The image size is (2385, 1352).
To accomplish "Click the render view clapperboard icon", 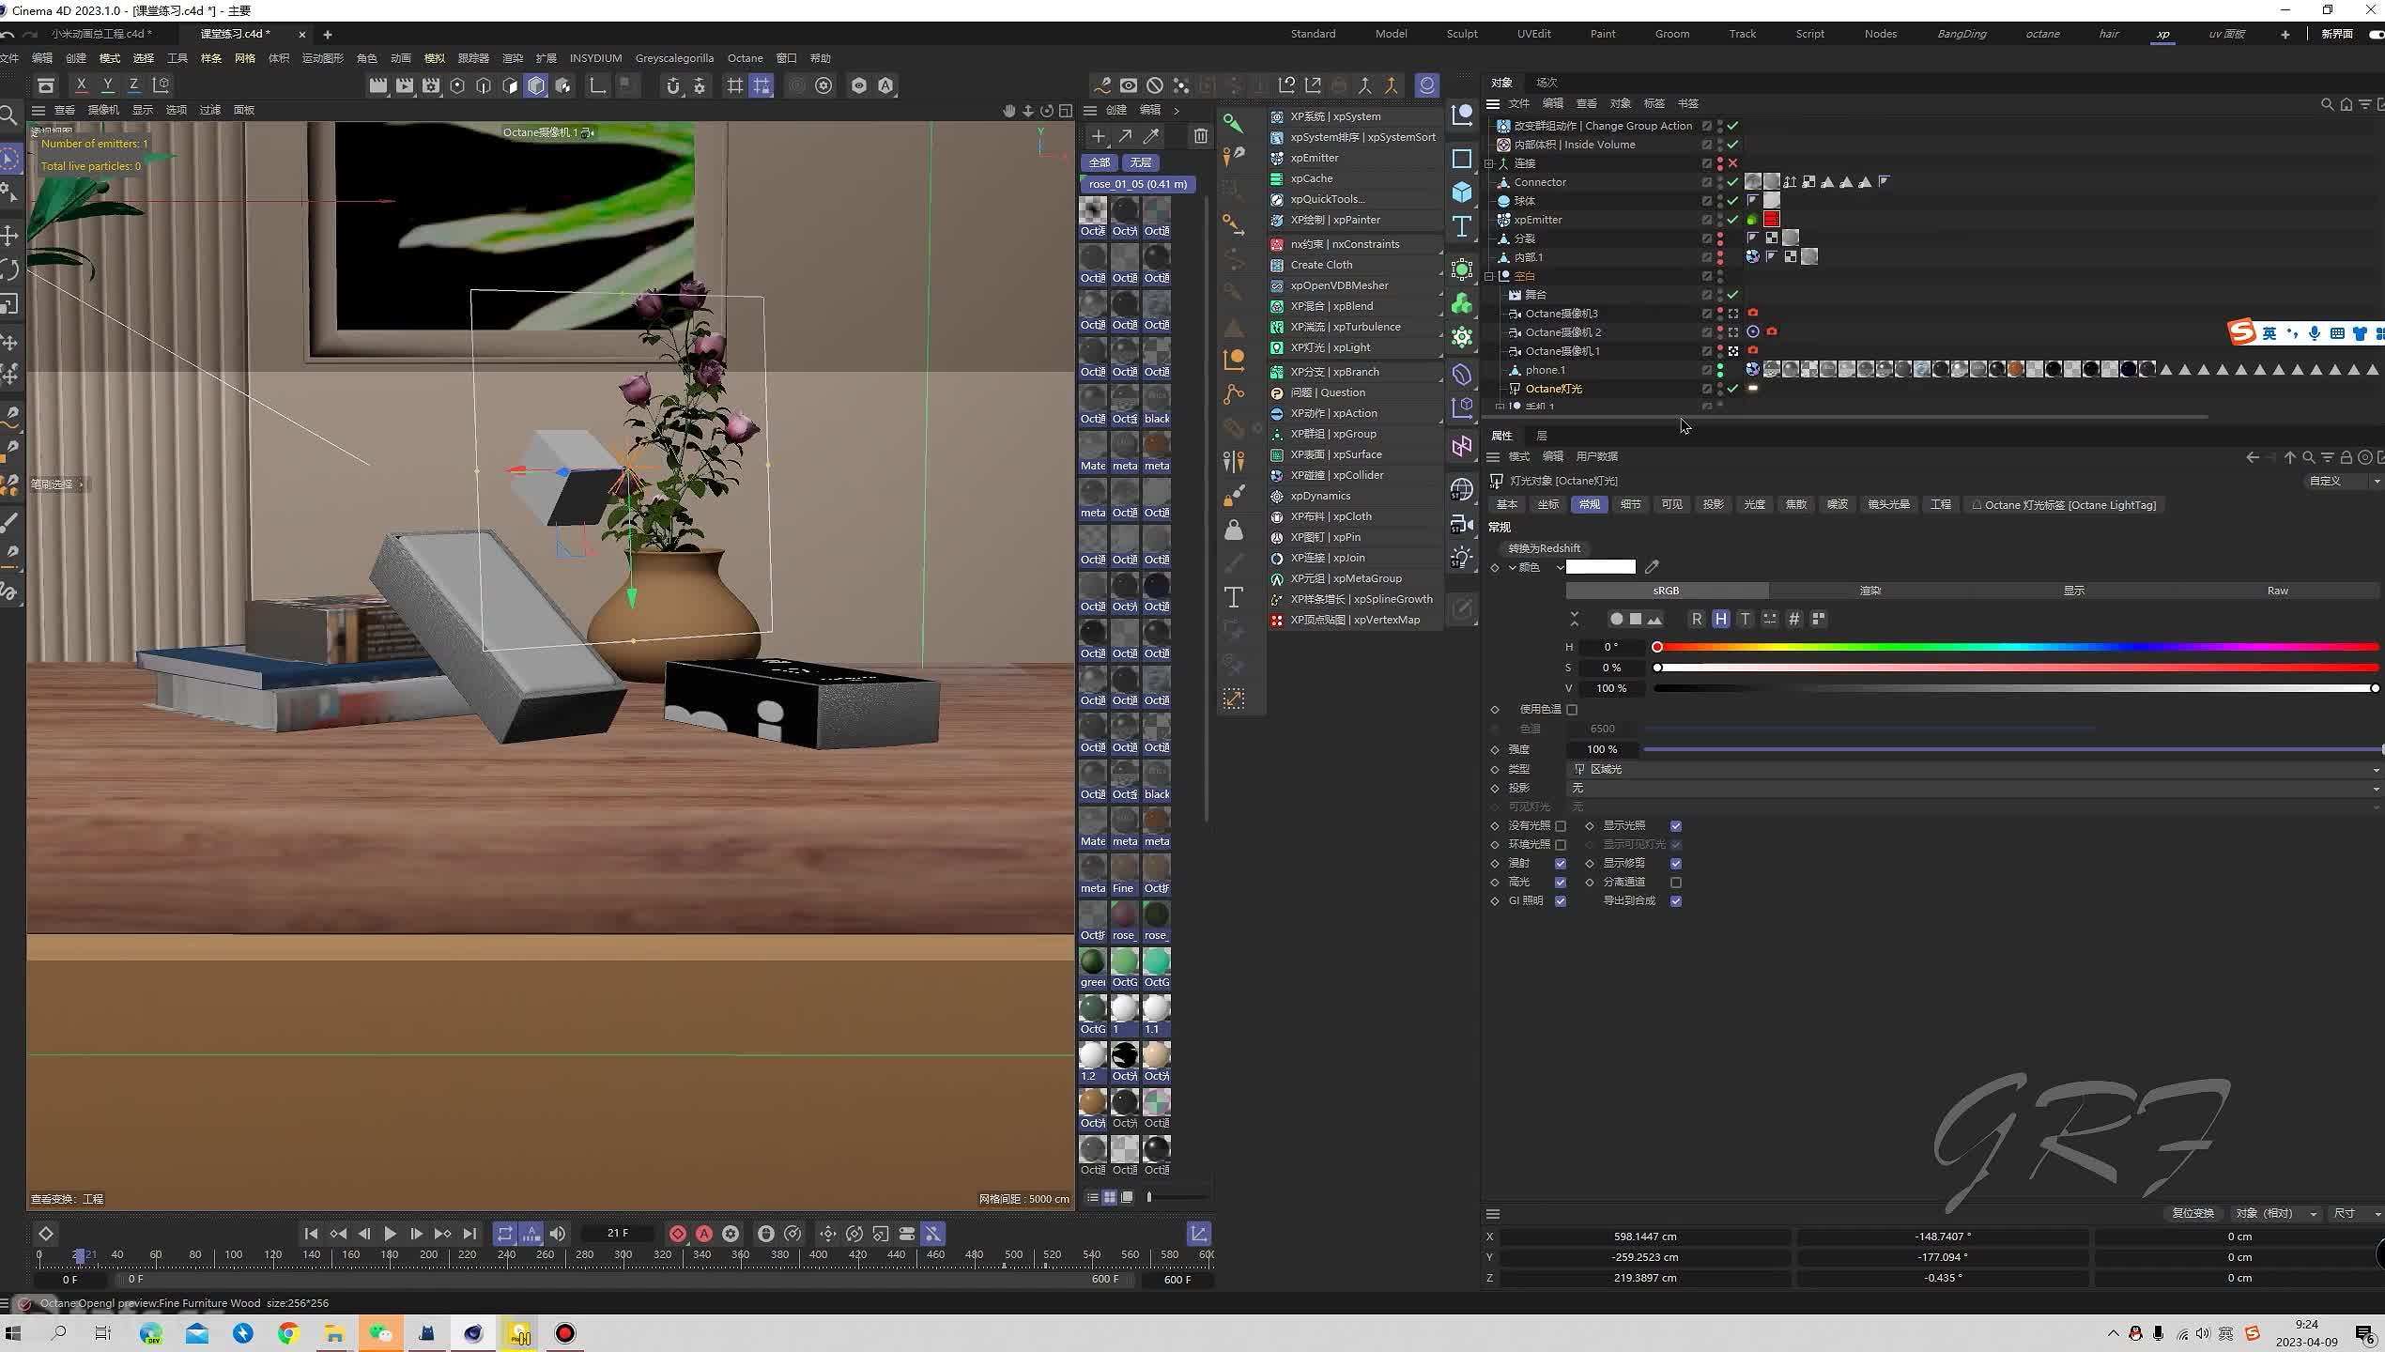I will 378,85.
